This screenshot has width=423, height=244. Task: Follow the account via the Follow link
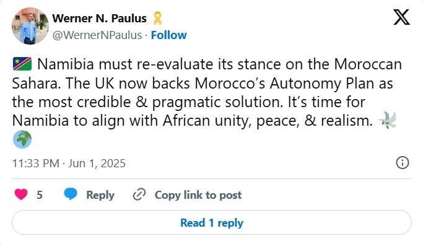(x=168, y=35)
